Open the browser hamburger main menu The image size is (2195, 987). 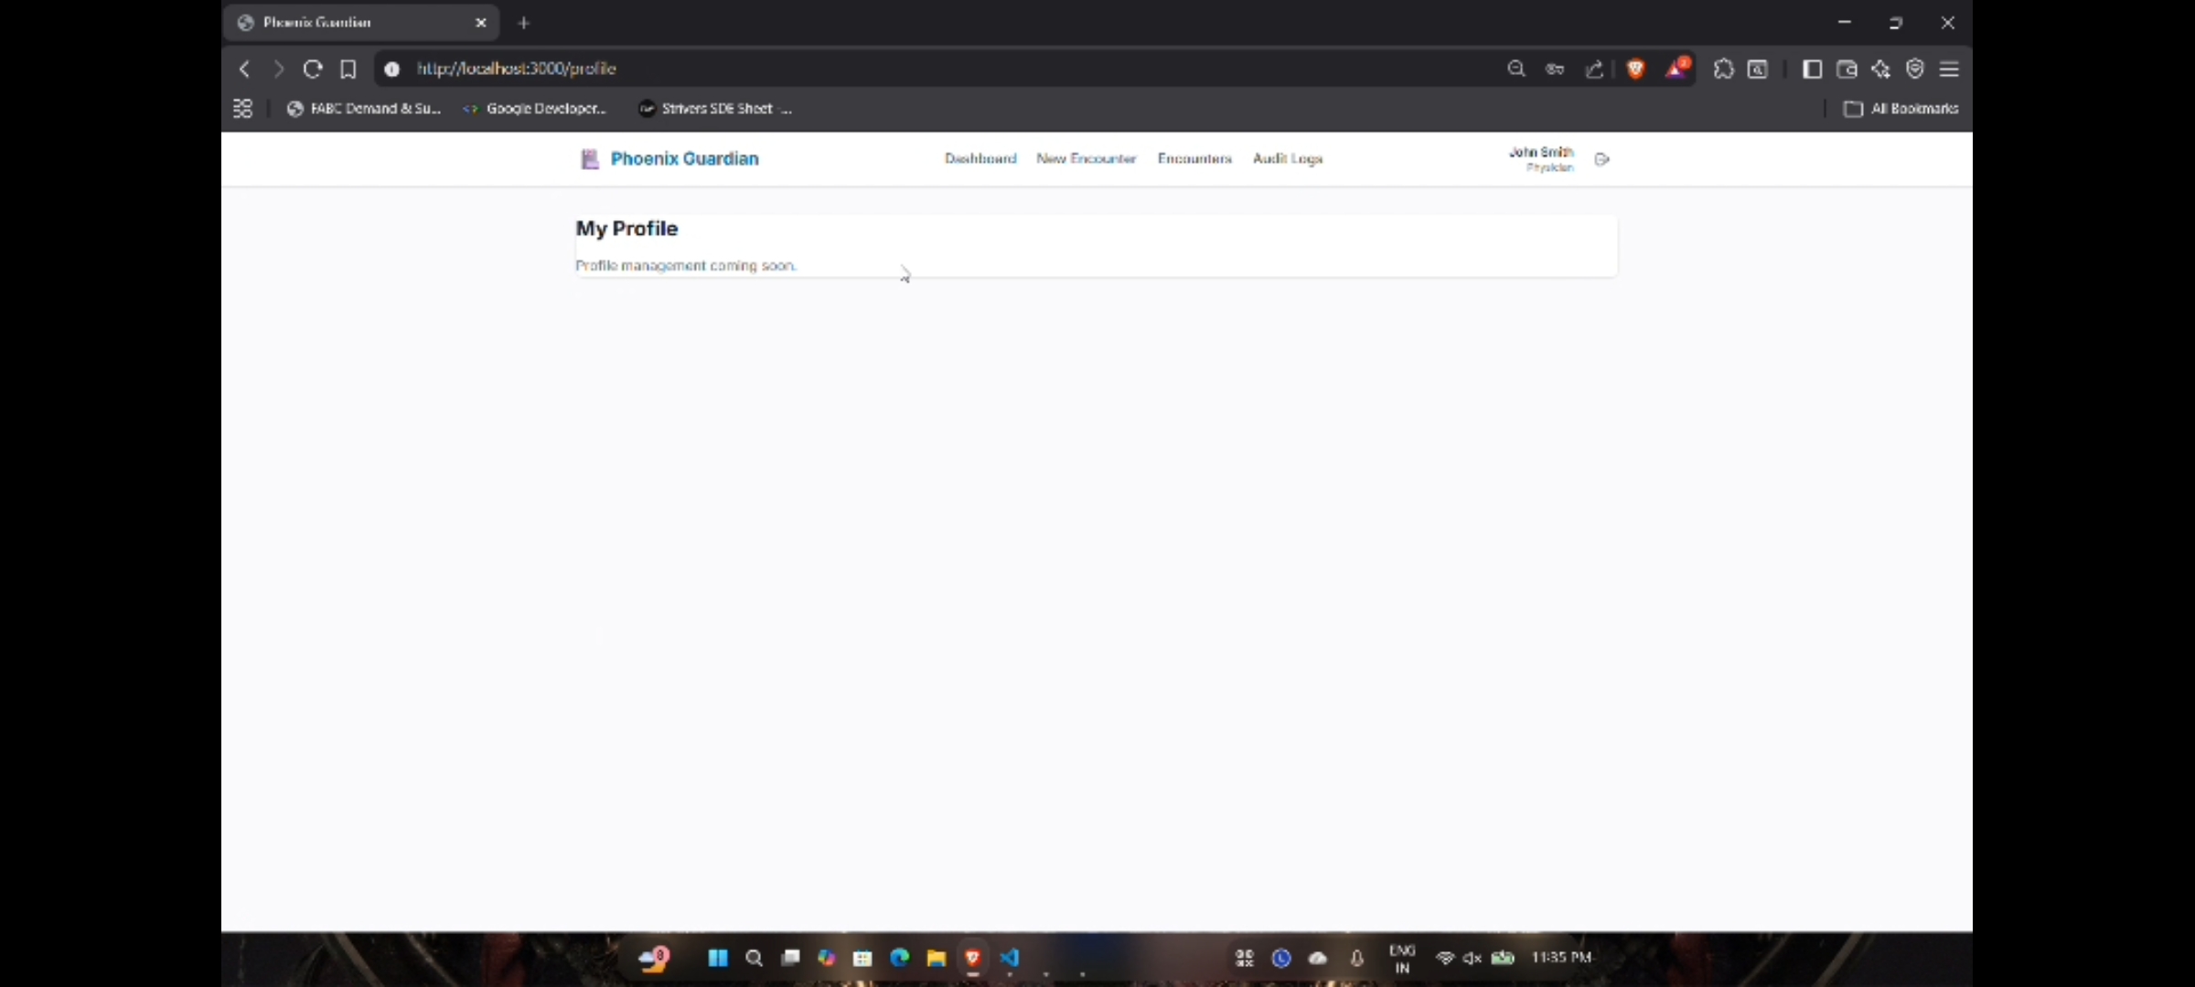pos(1949,69)
